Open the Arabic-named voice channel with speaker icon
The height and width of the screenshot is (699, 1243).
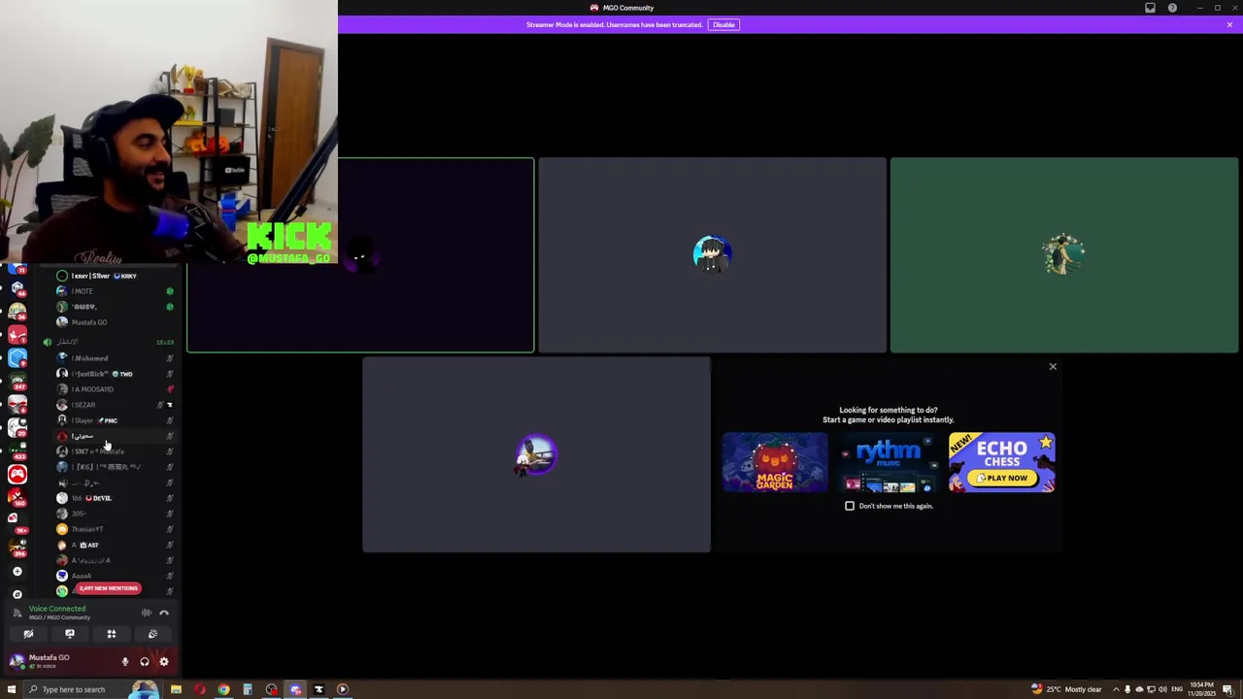[x=107, y=342]
